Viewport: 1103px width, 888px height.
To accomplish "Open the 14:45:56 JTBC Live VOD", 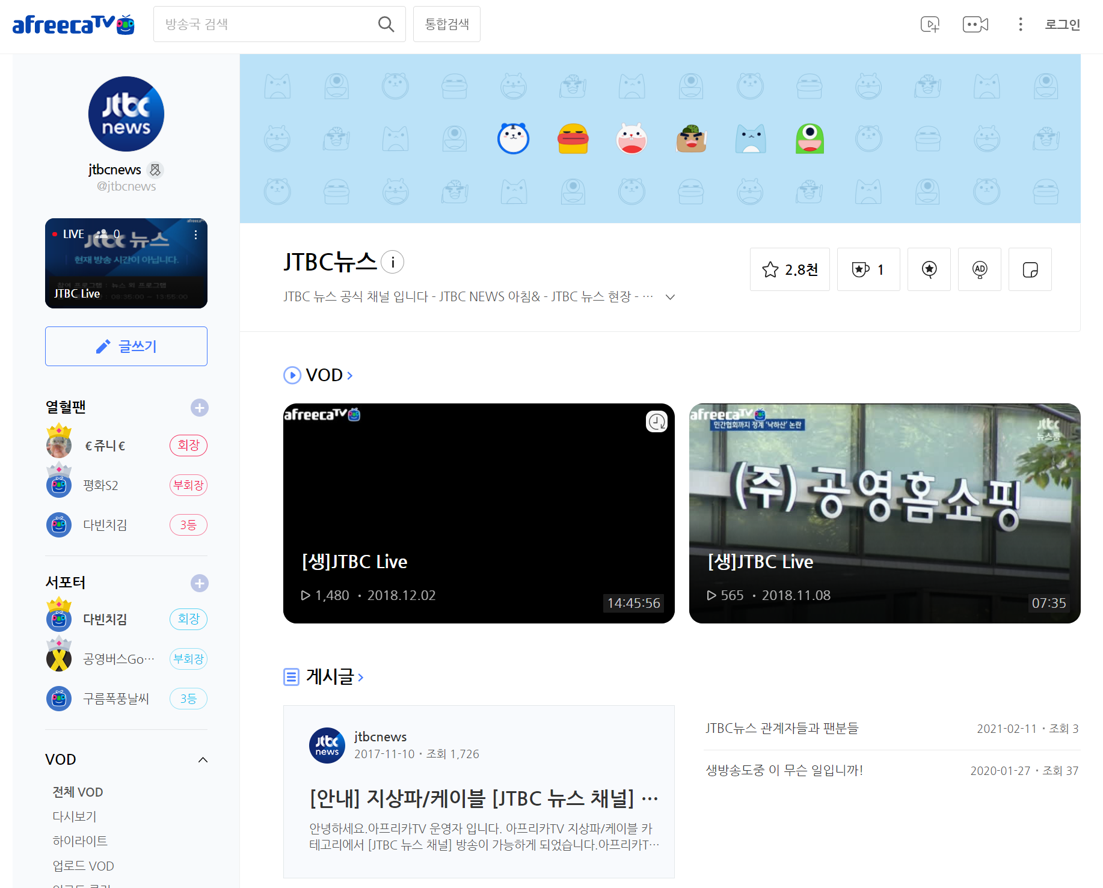I will click(479, 513).
